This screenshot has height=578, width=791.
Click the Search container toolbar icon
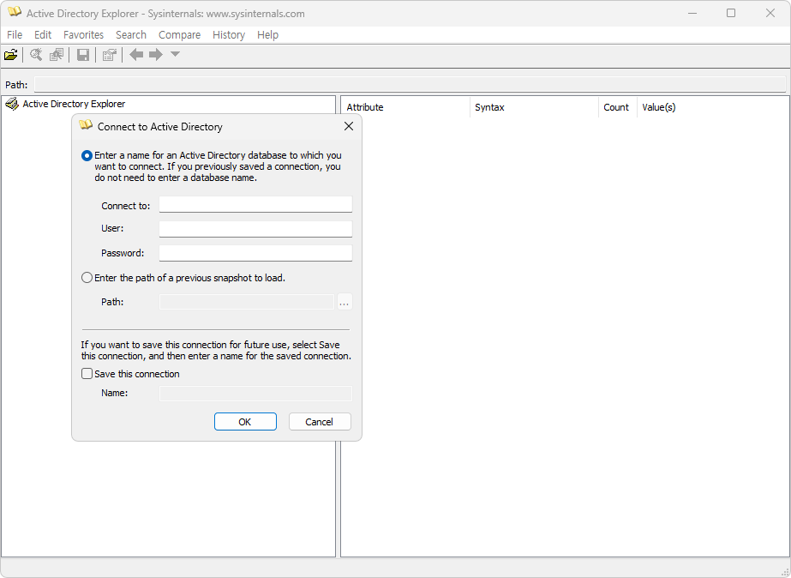[36, 55]
